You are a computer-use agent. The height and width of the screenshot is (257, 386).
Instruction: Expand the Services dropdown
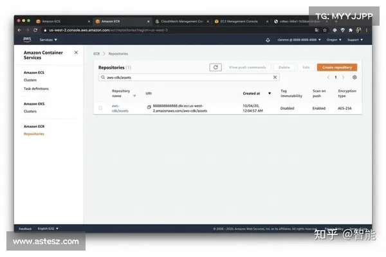tap(48, 40)
